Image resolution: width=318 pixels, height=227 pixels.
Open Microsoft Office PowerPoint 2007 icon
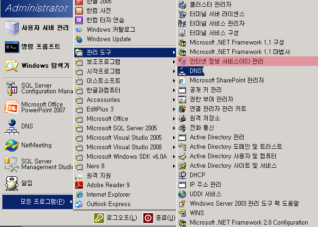coord(11,107)
